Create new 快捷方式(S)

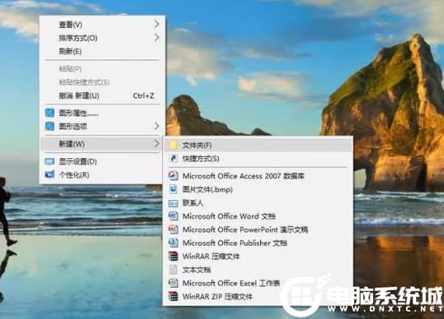pyautogui.click(x=258, y=158)
